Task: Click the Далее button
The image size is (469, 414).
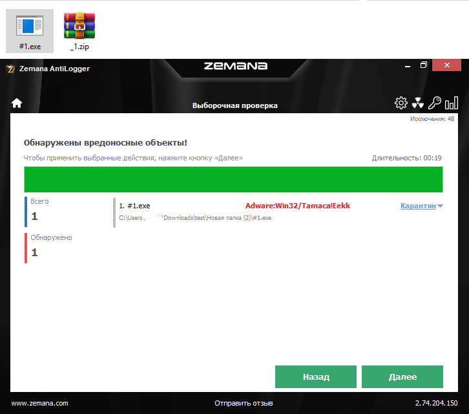Action: [402, 376]
